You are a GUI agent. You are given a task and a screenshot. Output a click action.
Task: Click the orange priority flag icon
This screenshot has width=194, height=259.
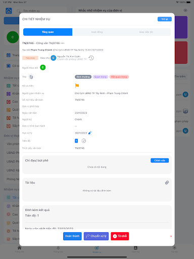point(77,85)
